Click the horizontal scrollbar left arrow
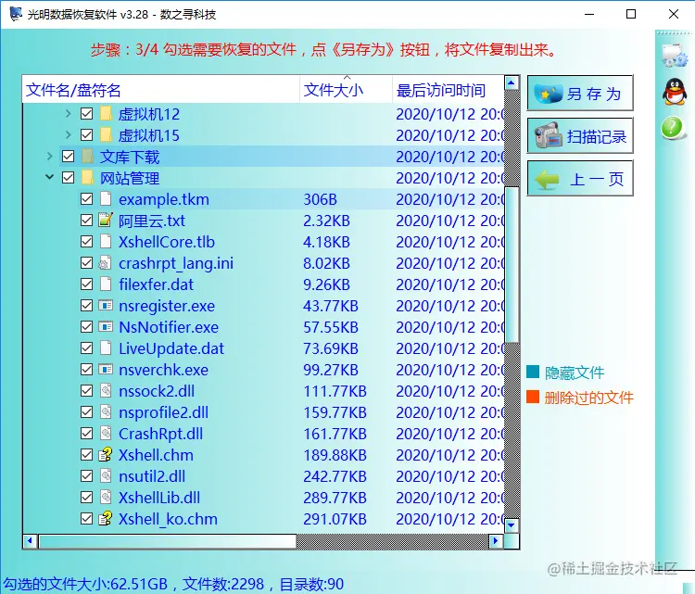Image resolution: width=695 pixels, height=594 pixels. click(30, 541)
